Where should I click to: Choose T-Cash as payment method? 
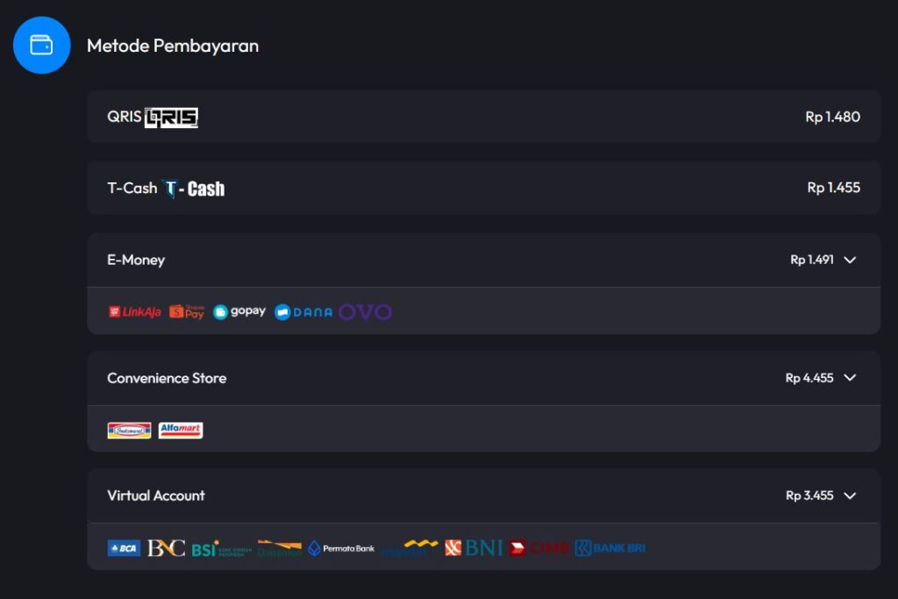point(483,188)
